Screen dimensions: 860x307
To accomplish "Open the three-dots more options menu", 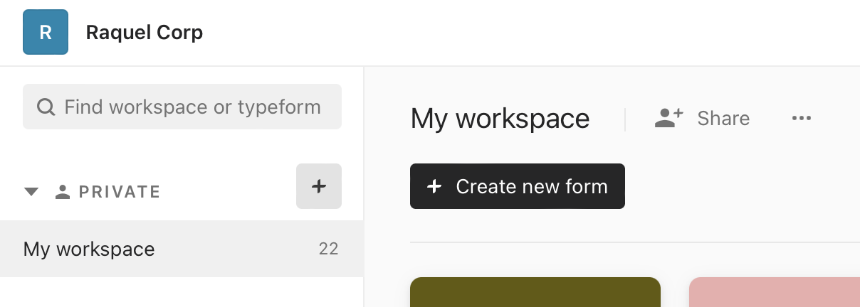I will tap(802, 119).
